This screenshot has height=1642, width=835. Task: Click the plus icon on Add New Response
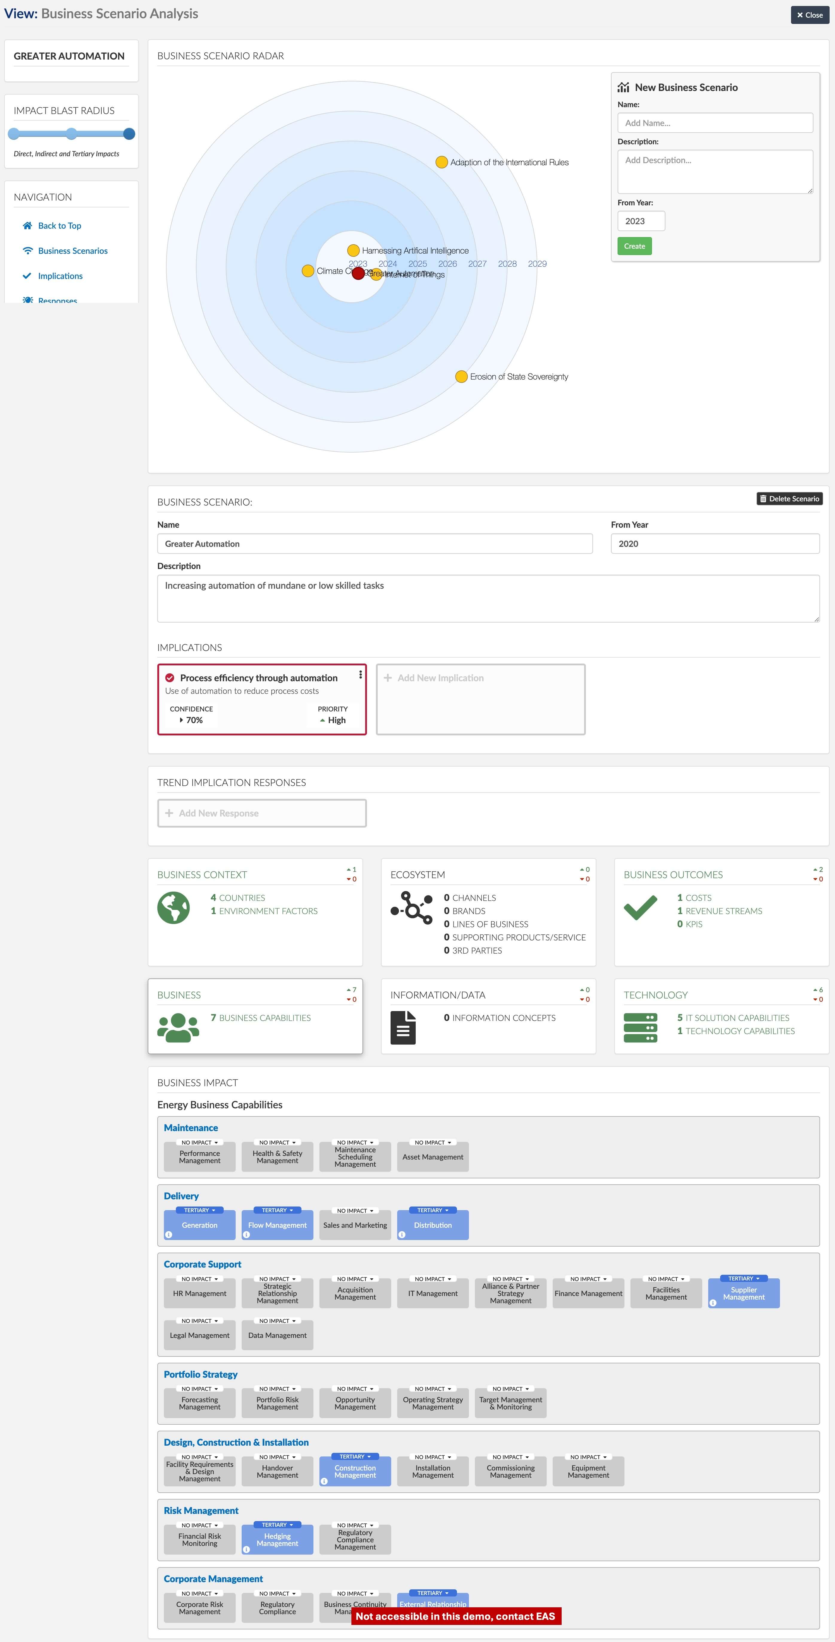pos(169,813)
